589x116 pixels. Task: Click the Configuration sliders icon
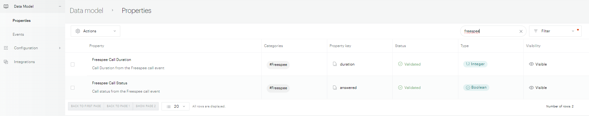coord(6,48)
